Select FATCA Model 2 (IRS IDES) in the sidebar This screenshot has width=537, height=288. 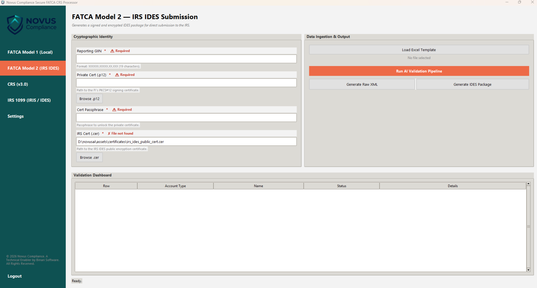click(x=33, y=68)
